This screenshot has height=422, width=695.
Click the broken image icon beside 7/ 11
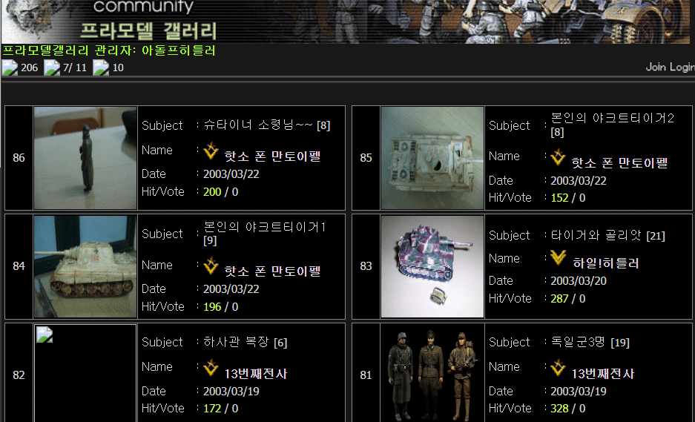(x=52, y=67)
